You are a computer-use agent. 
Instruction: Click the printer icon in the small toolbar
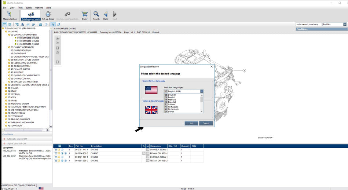coord(40,24)
